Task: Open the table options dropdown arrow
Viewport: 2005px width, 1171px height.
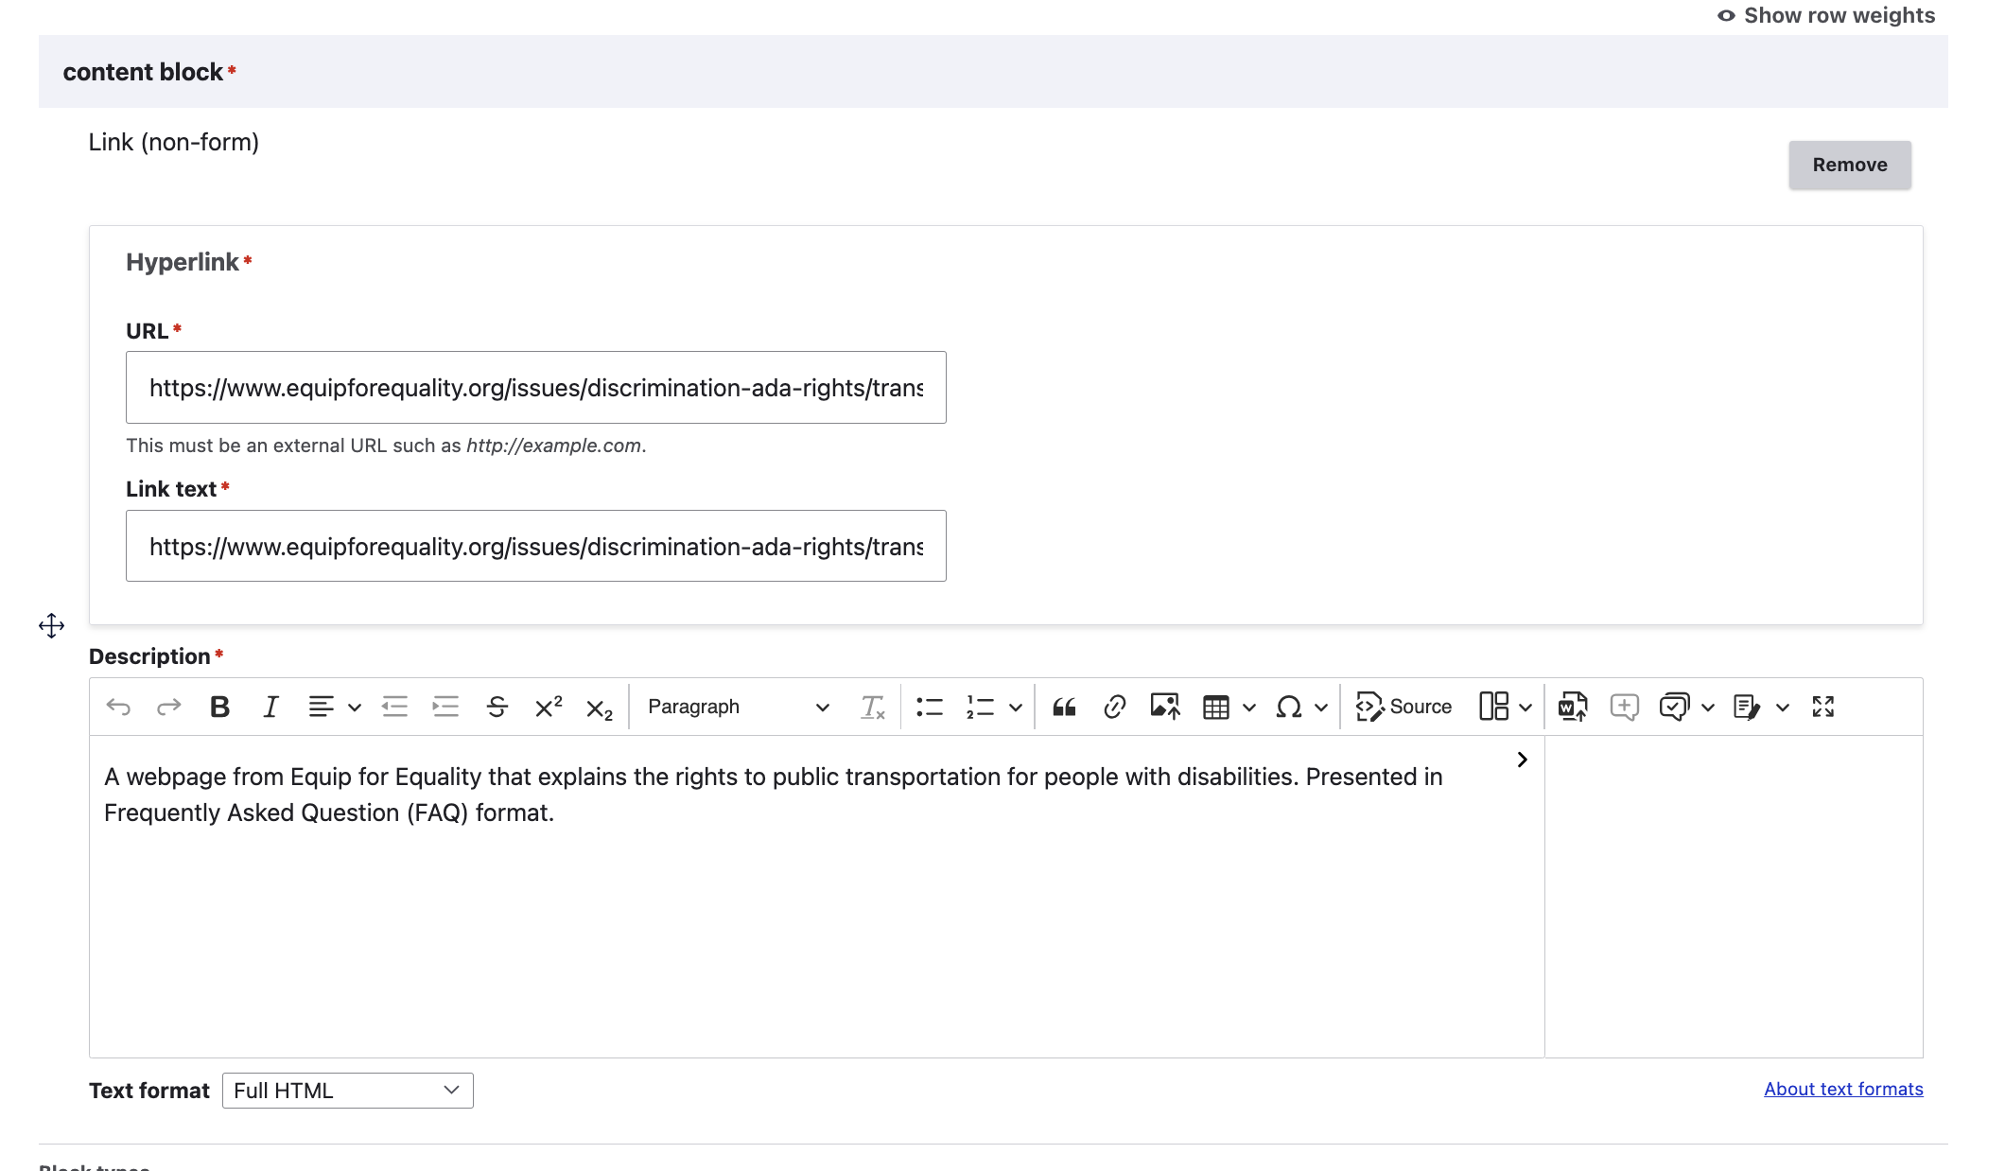Action: (x=1249, y=707)
